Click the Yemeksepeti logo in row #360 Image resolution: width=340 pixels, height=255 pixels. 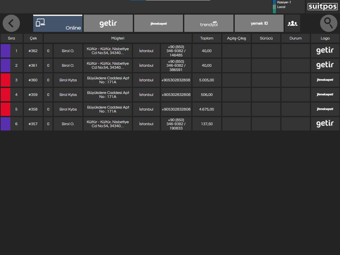coord(325,80)
